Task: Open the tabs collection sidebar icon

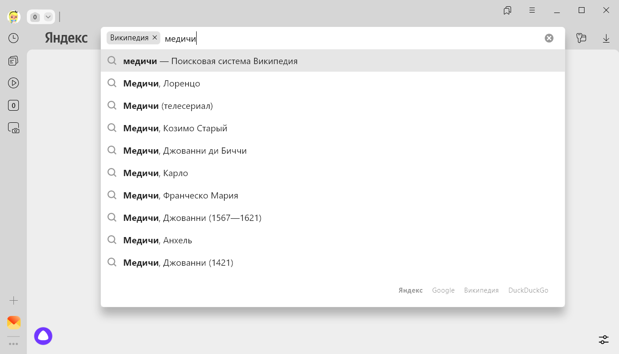Action: [x=13, y=60]
